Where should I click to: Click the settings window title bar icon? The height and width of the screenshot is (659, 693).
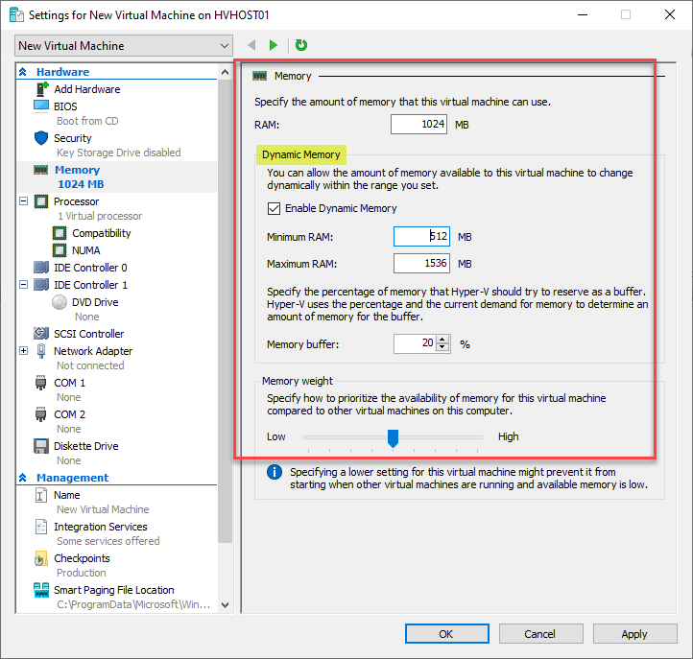[x=16, y=15]
